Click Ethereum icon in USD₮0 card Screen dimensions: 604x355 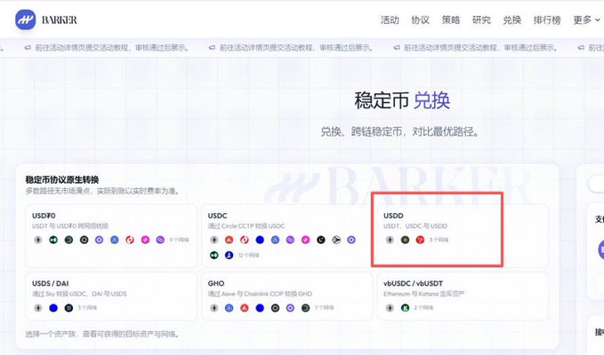point(37,241)
